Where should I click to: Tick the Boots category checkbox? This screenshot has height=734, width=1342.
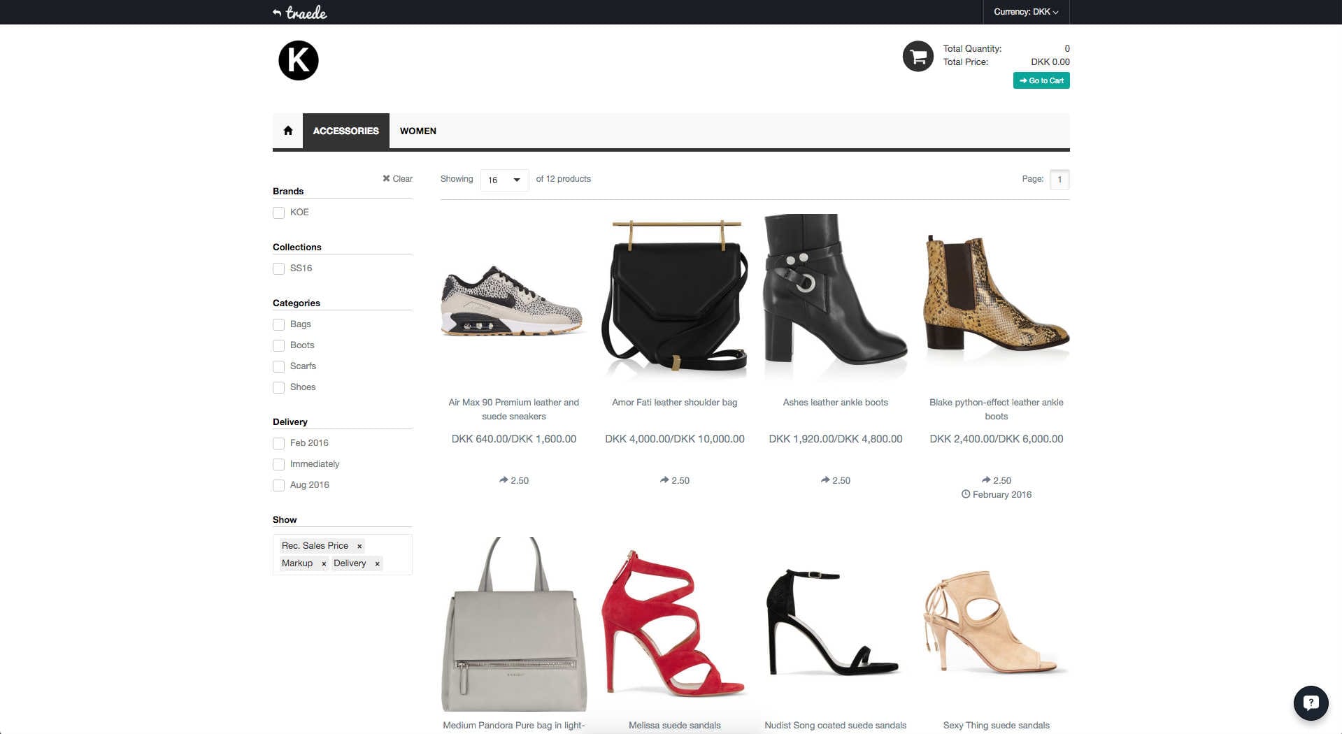(279, 345)
